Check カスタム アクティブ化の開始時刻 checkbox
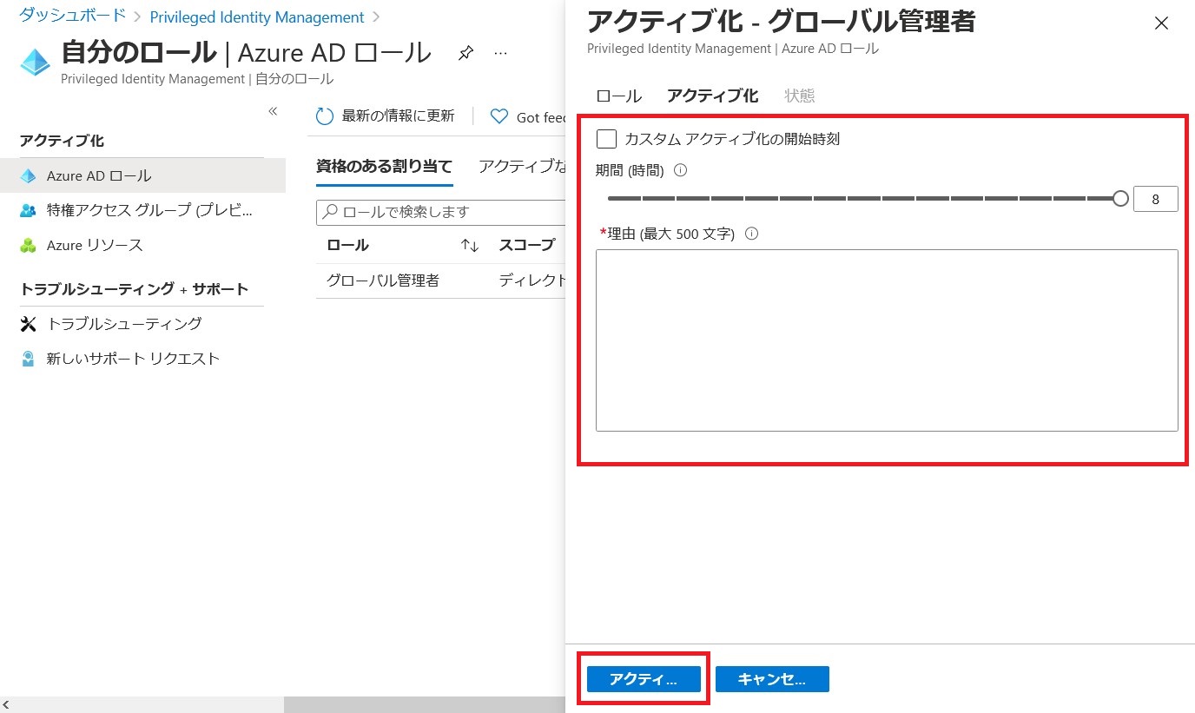 (606, 139)
